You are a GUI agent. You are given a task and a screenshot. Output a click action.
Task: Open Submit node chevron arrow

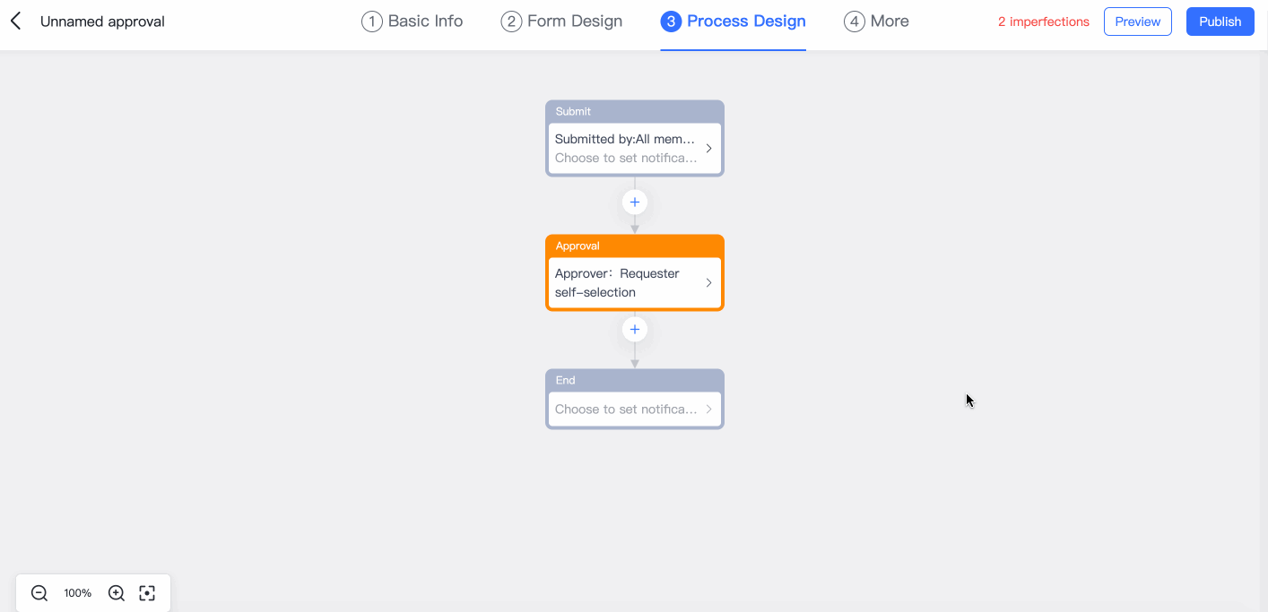pyautogui.click(x=708, y=149)
